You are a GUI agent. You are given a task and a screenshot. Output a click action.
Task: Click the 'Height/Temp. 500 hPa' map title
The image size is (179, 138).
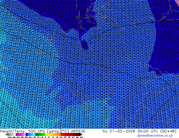pos(23,131)
